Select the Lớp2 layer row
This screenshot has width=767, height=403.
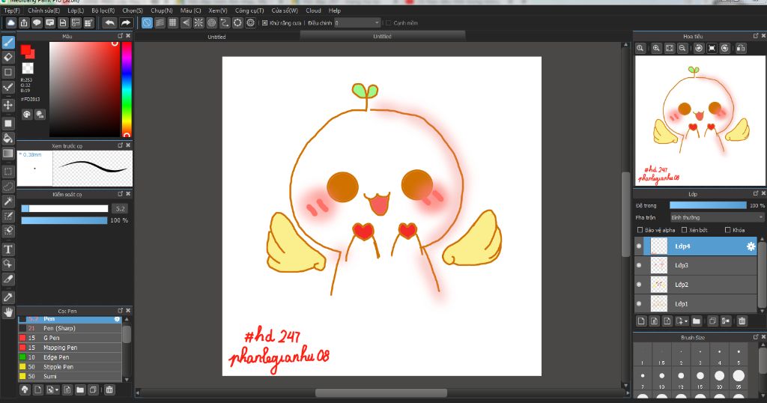click(x=696, y=285)
